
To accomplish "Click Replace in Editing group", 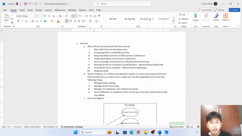I will pos(183,19).
